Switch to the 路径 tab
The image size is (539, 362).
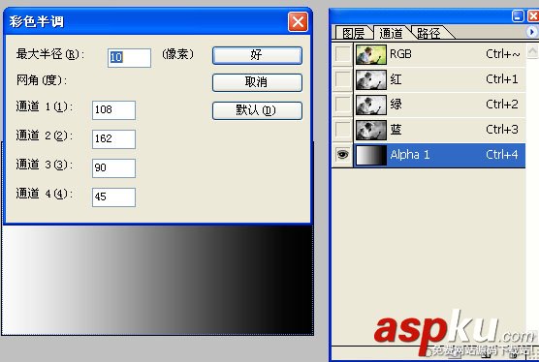click(x=429, y=33)
